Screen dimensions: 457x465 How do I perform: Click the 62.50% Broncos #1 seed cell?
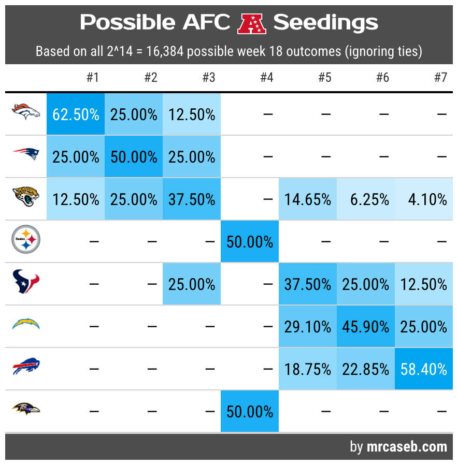click(x=76, y=114)
